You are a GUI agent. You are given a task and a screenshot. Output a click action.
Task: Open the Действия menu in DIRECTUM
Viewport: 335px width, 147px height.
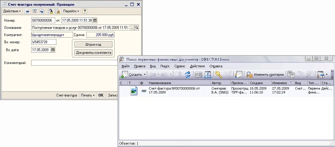(197, 66)
